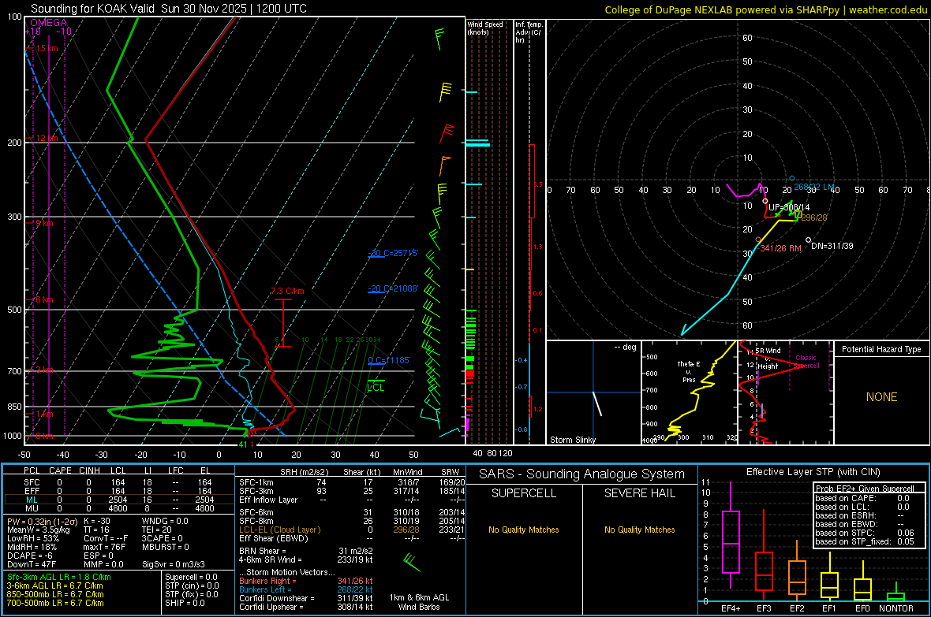Click the 'Inf. Temp. Adv.' panel header

(x=529, y=32)
